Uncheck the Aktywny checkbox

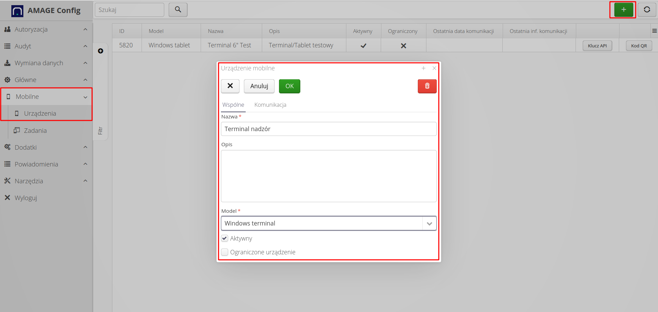pos(225,238)
